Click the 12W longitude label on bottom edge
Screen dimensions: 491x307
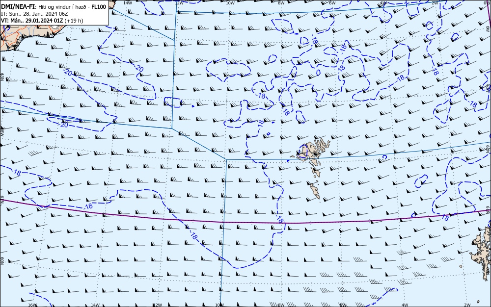158,305
